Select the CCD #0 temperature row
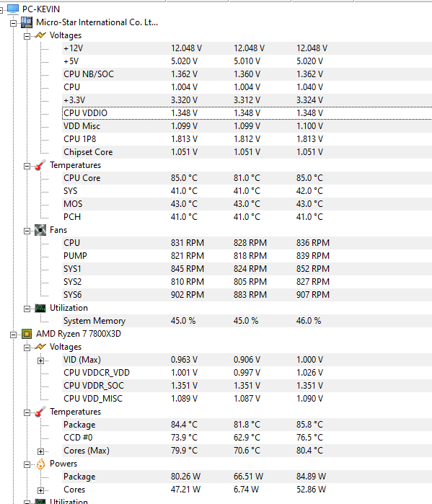Viewport: 432px width, 504px height. point(247,438)
